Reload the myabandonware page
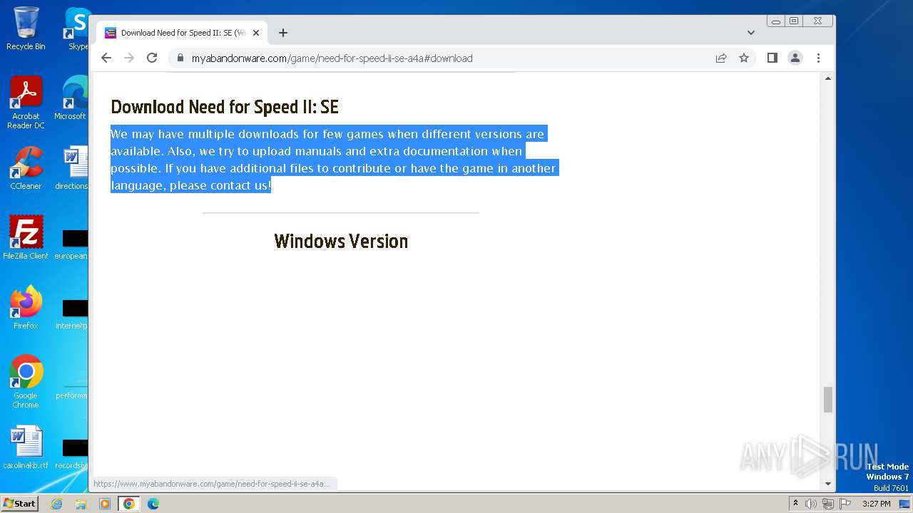Viewport: 913px width, 513px height. click(x=152, y=58)
